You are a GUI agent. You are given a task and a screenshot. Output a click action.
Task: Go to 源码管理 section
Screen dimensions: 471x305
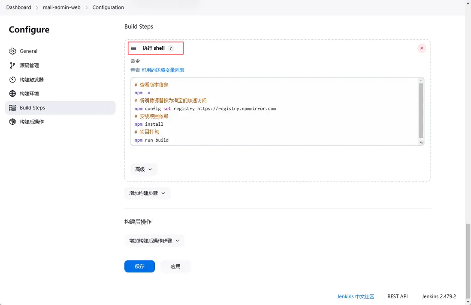pos(60,65)
